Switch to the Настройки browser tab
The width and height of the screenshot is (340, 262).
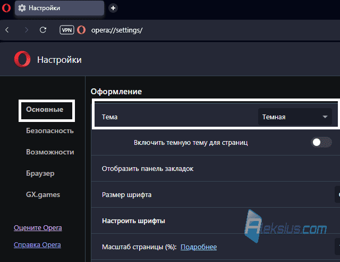pyautogui.click(x=59, y=8)
